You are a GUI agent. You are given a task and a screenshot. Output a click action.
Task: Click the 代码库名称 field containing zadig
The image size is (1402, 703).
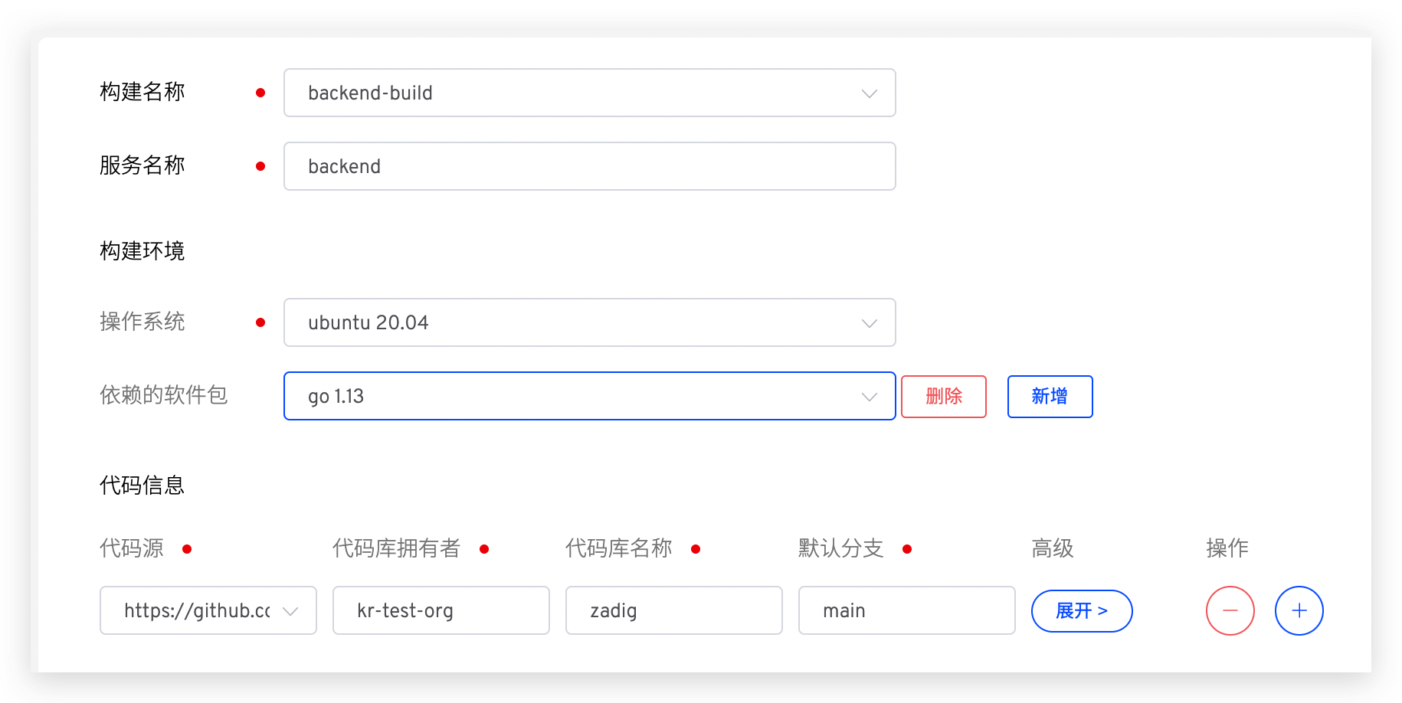coord(673,610)
